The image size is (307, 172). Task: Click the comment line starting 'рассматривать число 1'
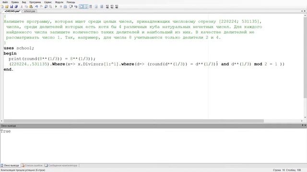point(113,37)
